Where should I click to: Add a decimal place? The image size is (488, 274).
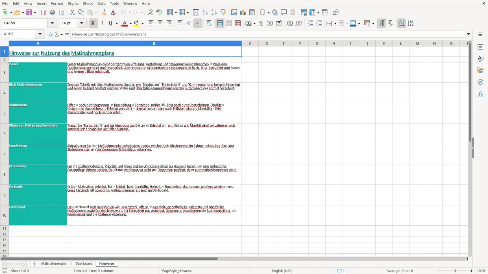290,24
